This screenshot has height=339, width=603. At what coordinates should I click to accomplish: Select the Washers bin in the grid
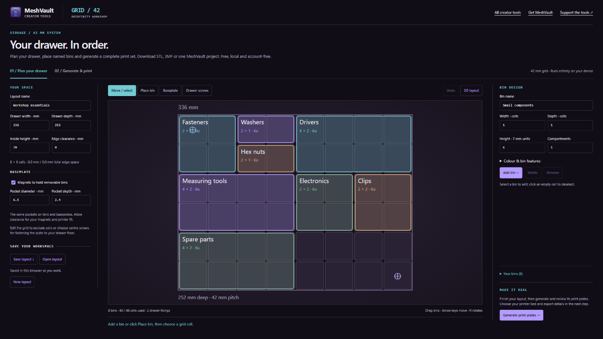click(x=266, y=129)
